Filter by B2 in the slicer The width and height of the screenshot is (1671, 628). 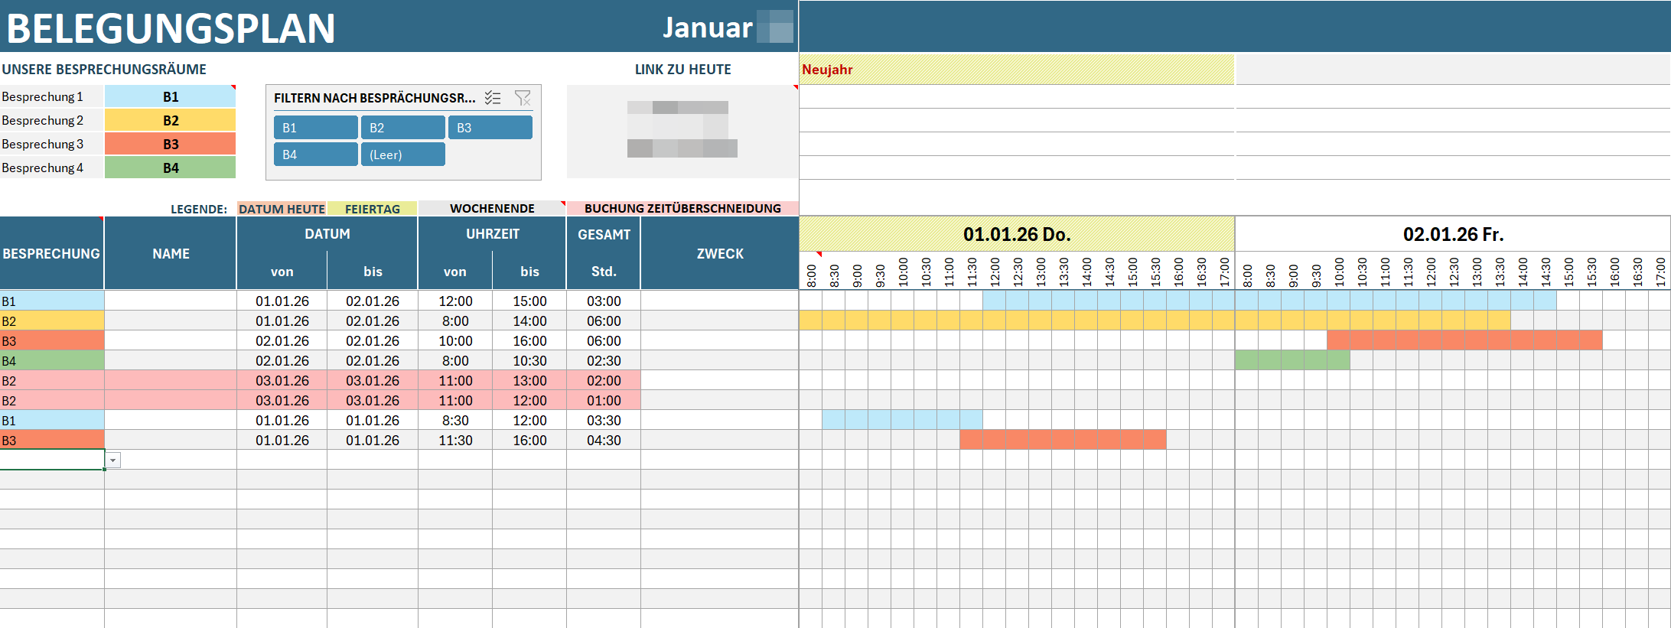pyautogui.click(x=402, y=128)
